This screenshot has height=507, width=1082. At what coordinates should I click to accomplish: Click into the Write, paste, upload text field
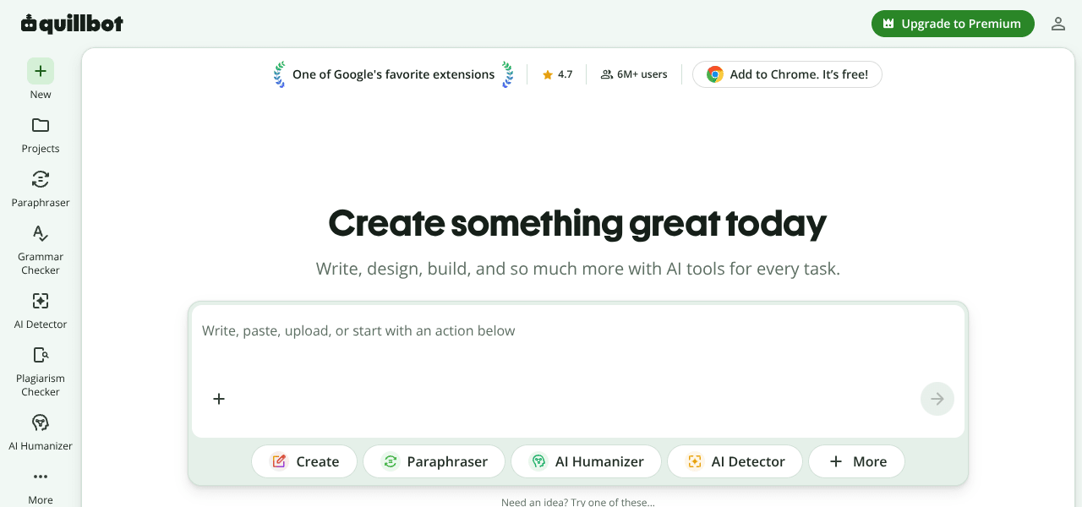tap(578, 331)
